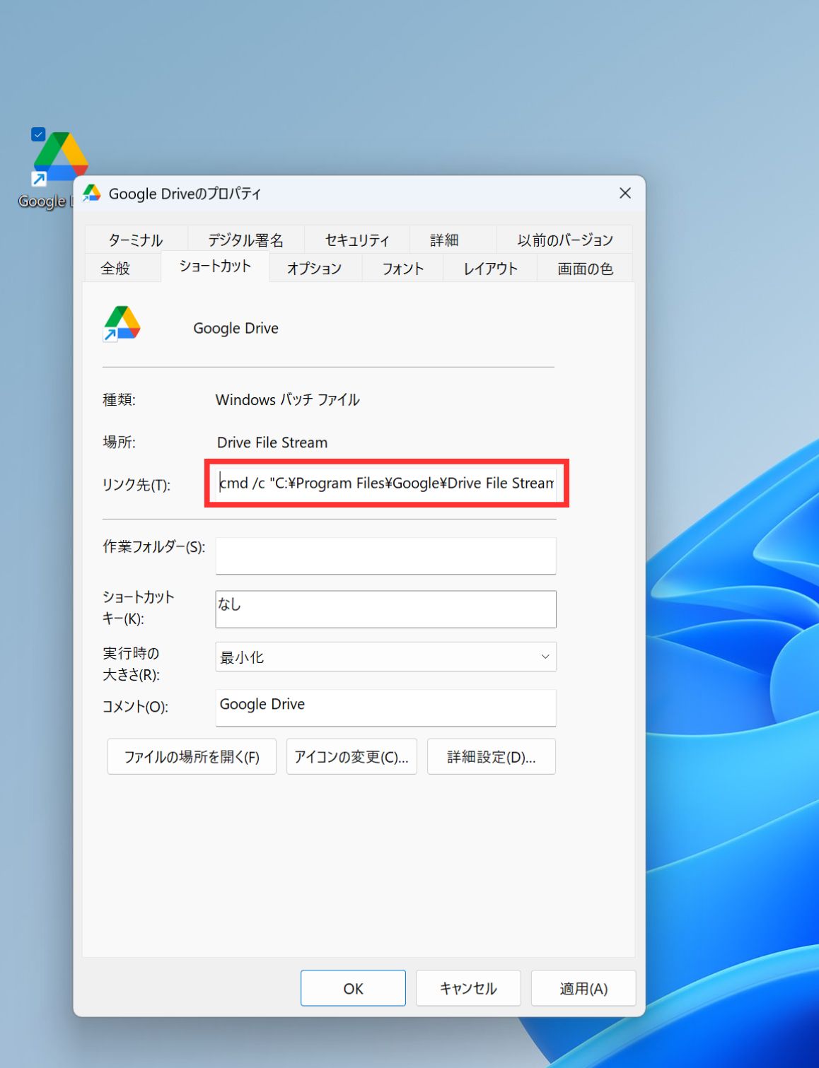Open the 詳細設定 dialog
Viewport: 819px width, 1068px height.
(491, 756)
